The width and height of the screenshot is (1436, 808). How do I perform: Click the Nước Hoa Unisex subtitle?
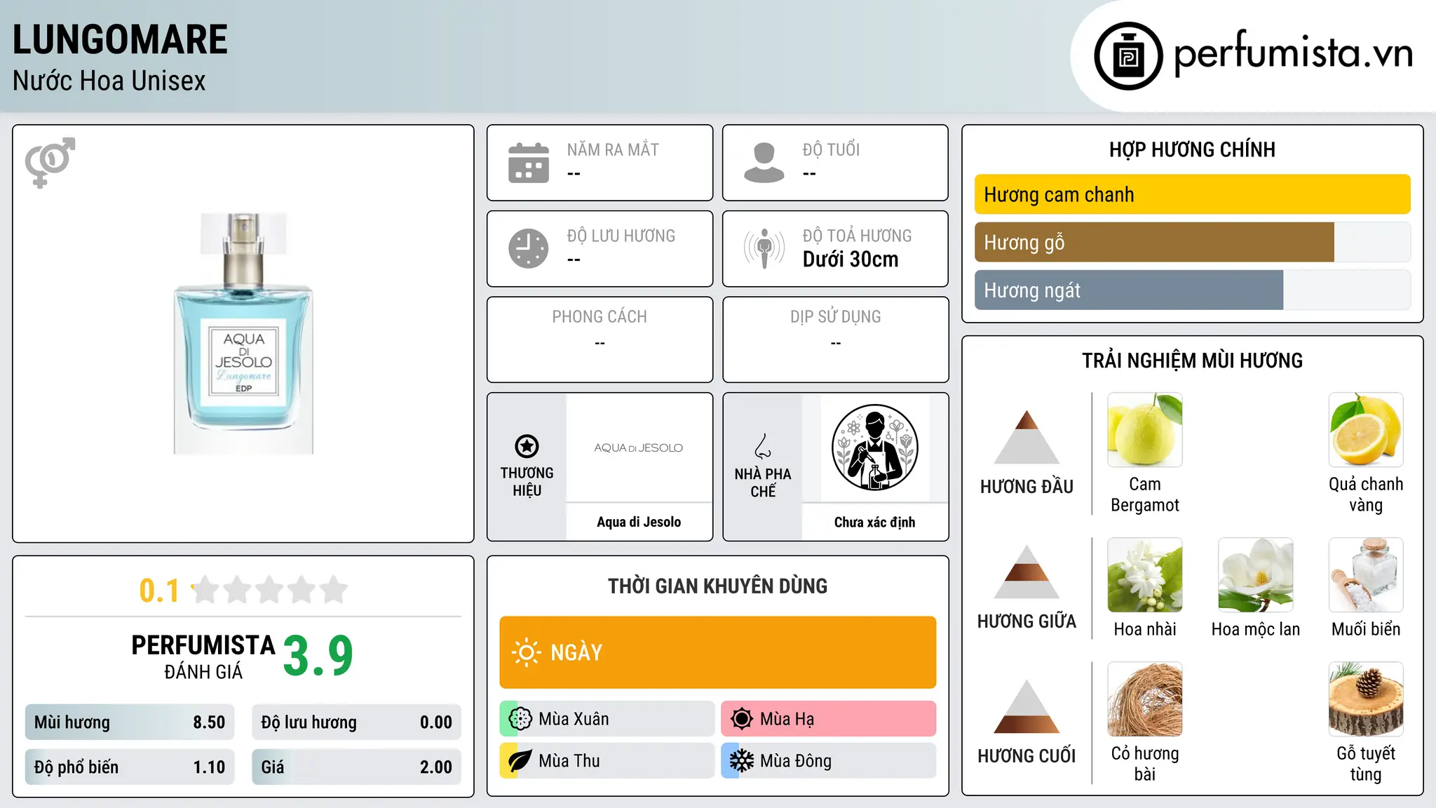(109, 81)
